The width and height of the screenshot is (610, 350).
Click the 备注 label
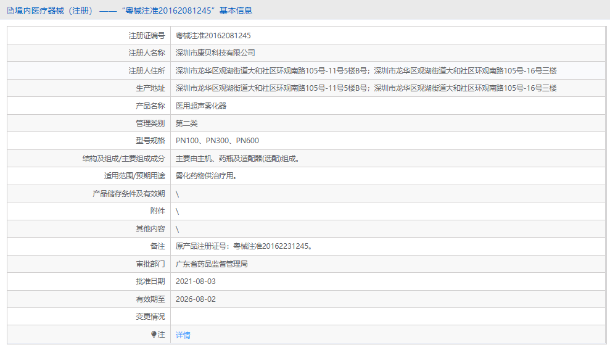pyautogui.click(x=157, y=246)
